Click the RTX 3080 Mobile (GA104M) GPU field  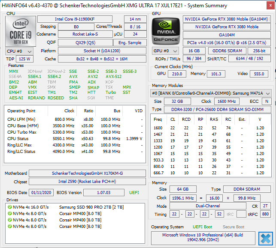(x=227, y=19)
